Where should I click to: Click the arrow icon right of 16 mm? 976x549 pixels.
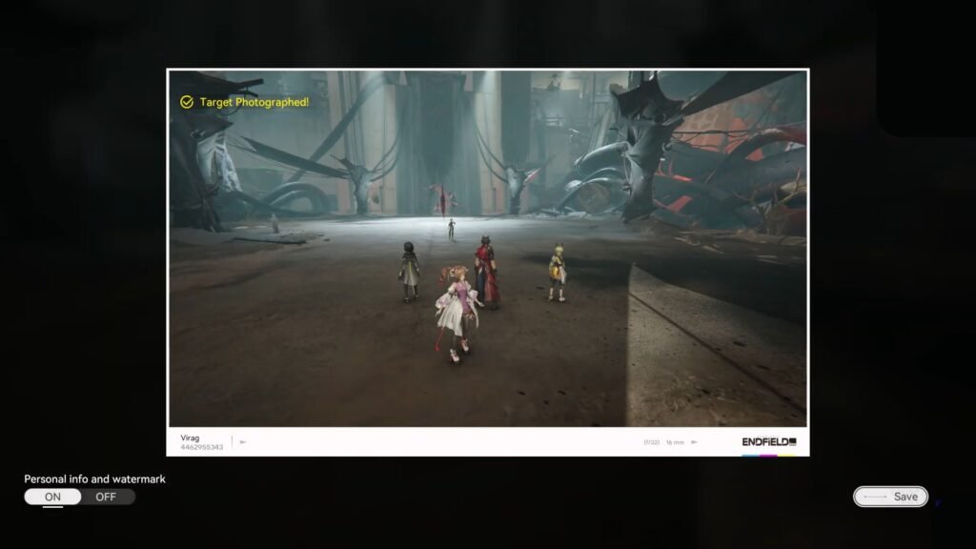pyautogui.click(x=694, y=442)
